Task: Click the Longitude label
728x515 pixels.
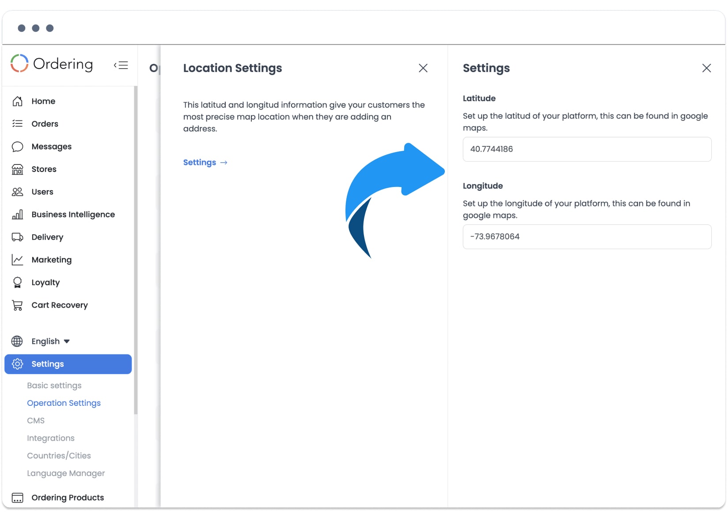Action: coord(483,186)
